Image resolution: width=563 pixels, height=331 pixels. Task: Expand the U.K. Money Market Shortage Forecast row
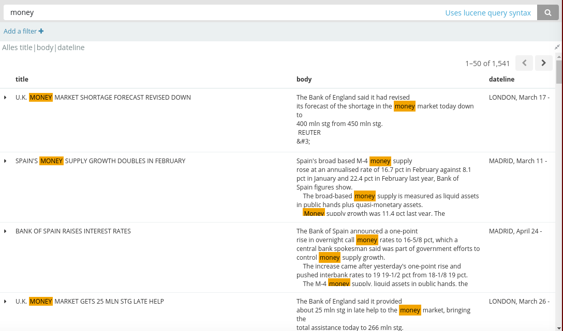coord(5,98)
